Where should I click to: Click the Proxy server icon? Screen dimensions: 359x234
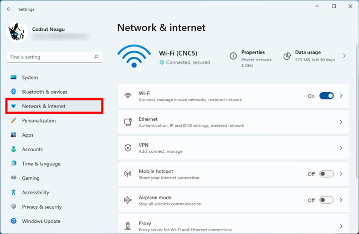(128, 226)
